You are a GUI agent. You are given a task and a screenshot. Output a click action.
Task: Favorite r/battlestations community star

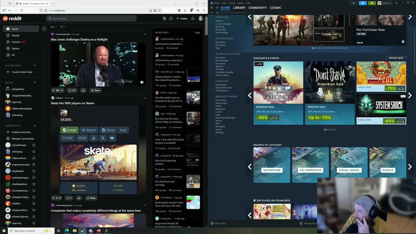click(x=33, y=184)
